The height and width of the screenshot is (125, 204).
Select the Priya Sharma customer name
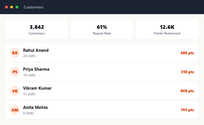coord(36,69)
